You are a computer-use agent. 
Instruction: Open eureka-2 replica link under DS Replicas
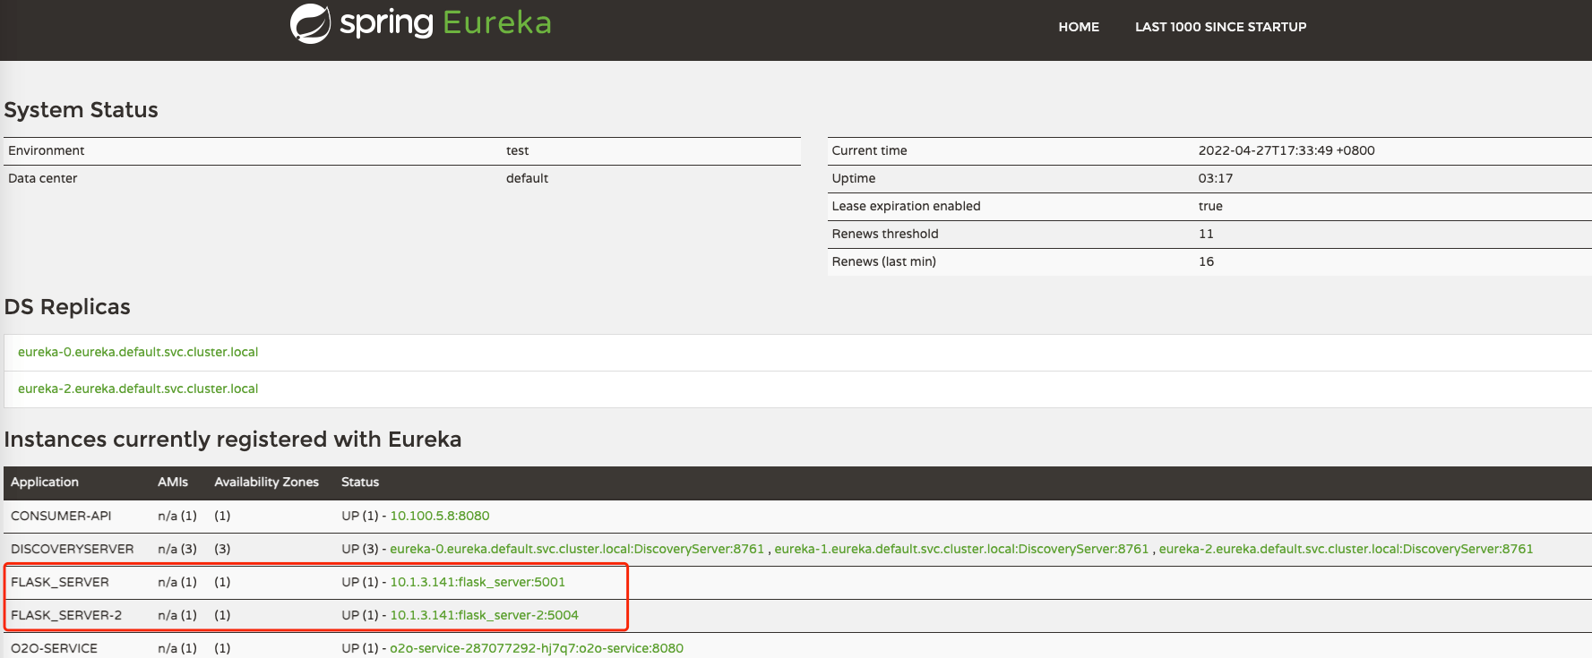pyautogui.click(x=138, y=389)
